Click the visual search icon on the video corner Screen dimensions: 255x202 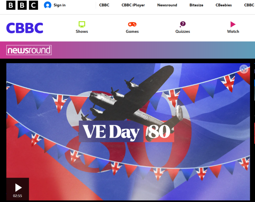244,69
